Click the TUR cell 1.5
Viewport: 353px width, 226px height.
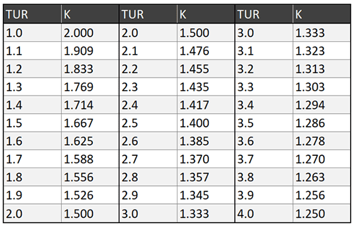click(x=32, y=123)
